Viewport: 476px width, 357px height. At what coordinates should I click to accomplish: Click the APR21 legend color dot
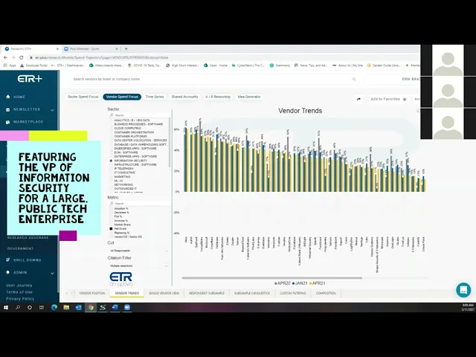click(x=311, y=283)
